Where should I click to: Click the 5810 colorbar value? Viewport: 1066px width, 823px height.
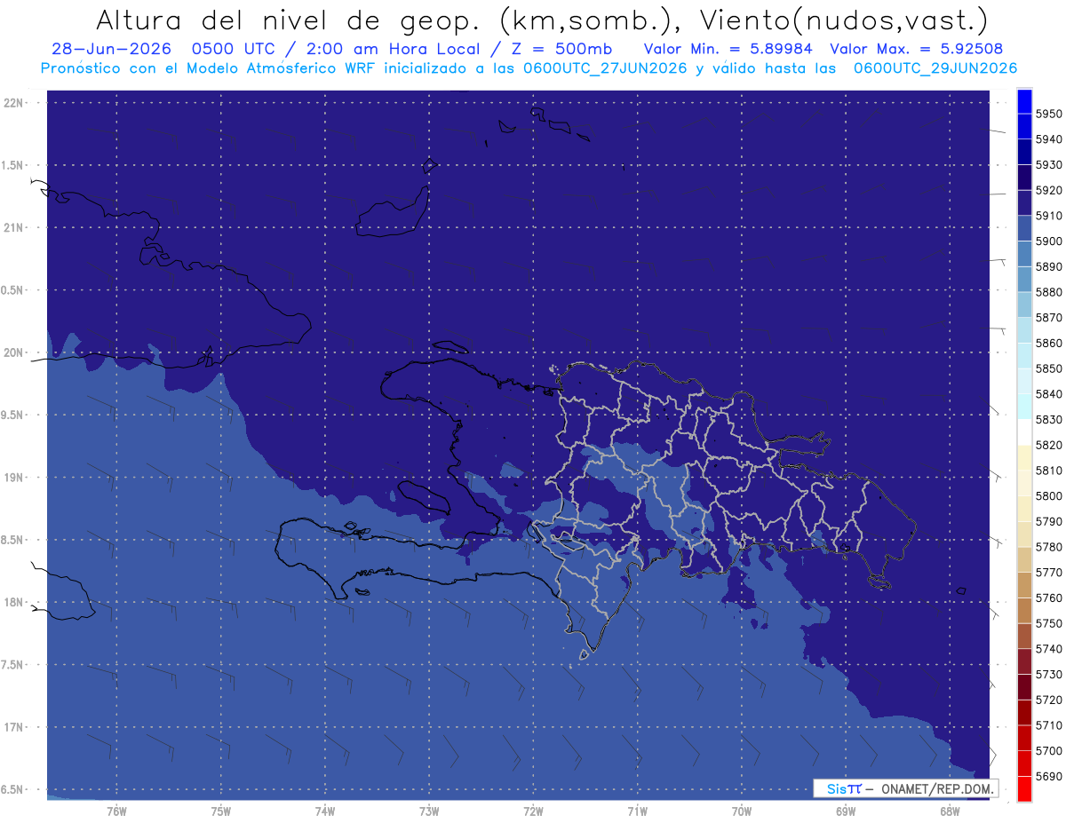pos(1048,470)
